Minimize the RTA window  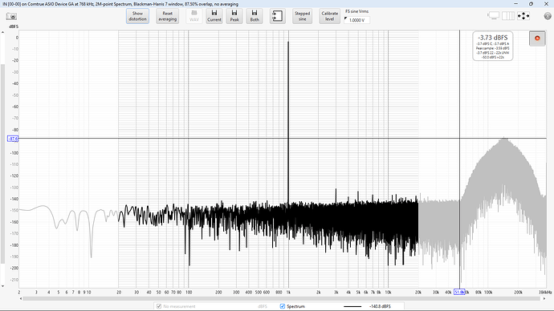point(515,3)
